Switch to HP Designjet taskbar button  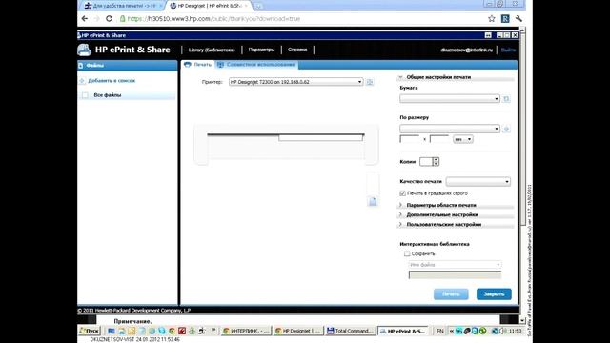click(x=298, y=331)
